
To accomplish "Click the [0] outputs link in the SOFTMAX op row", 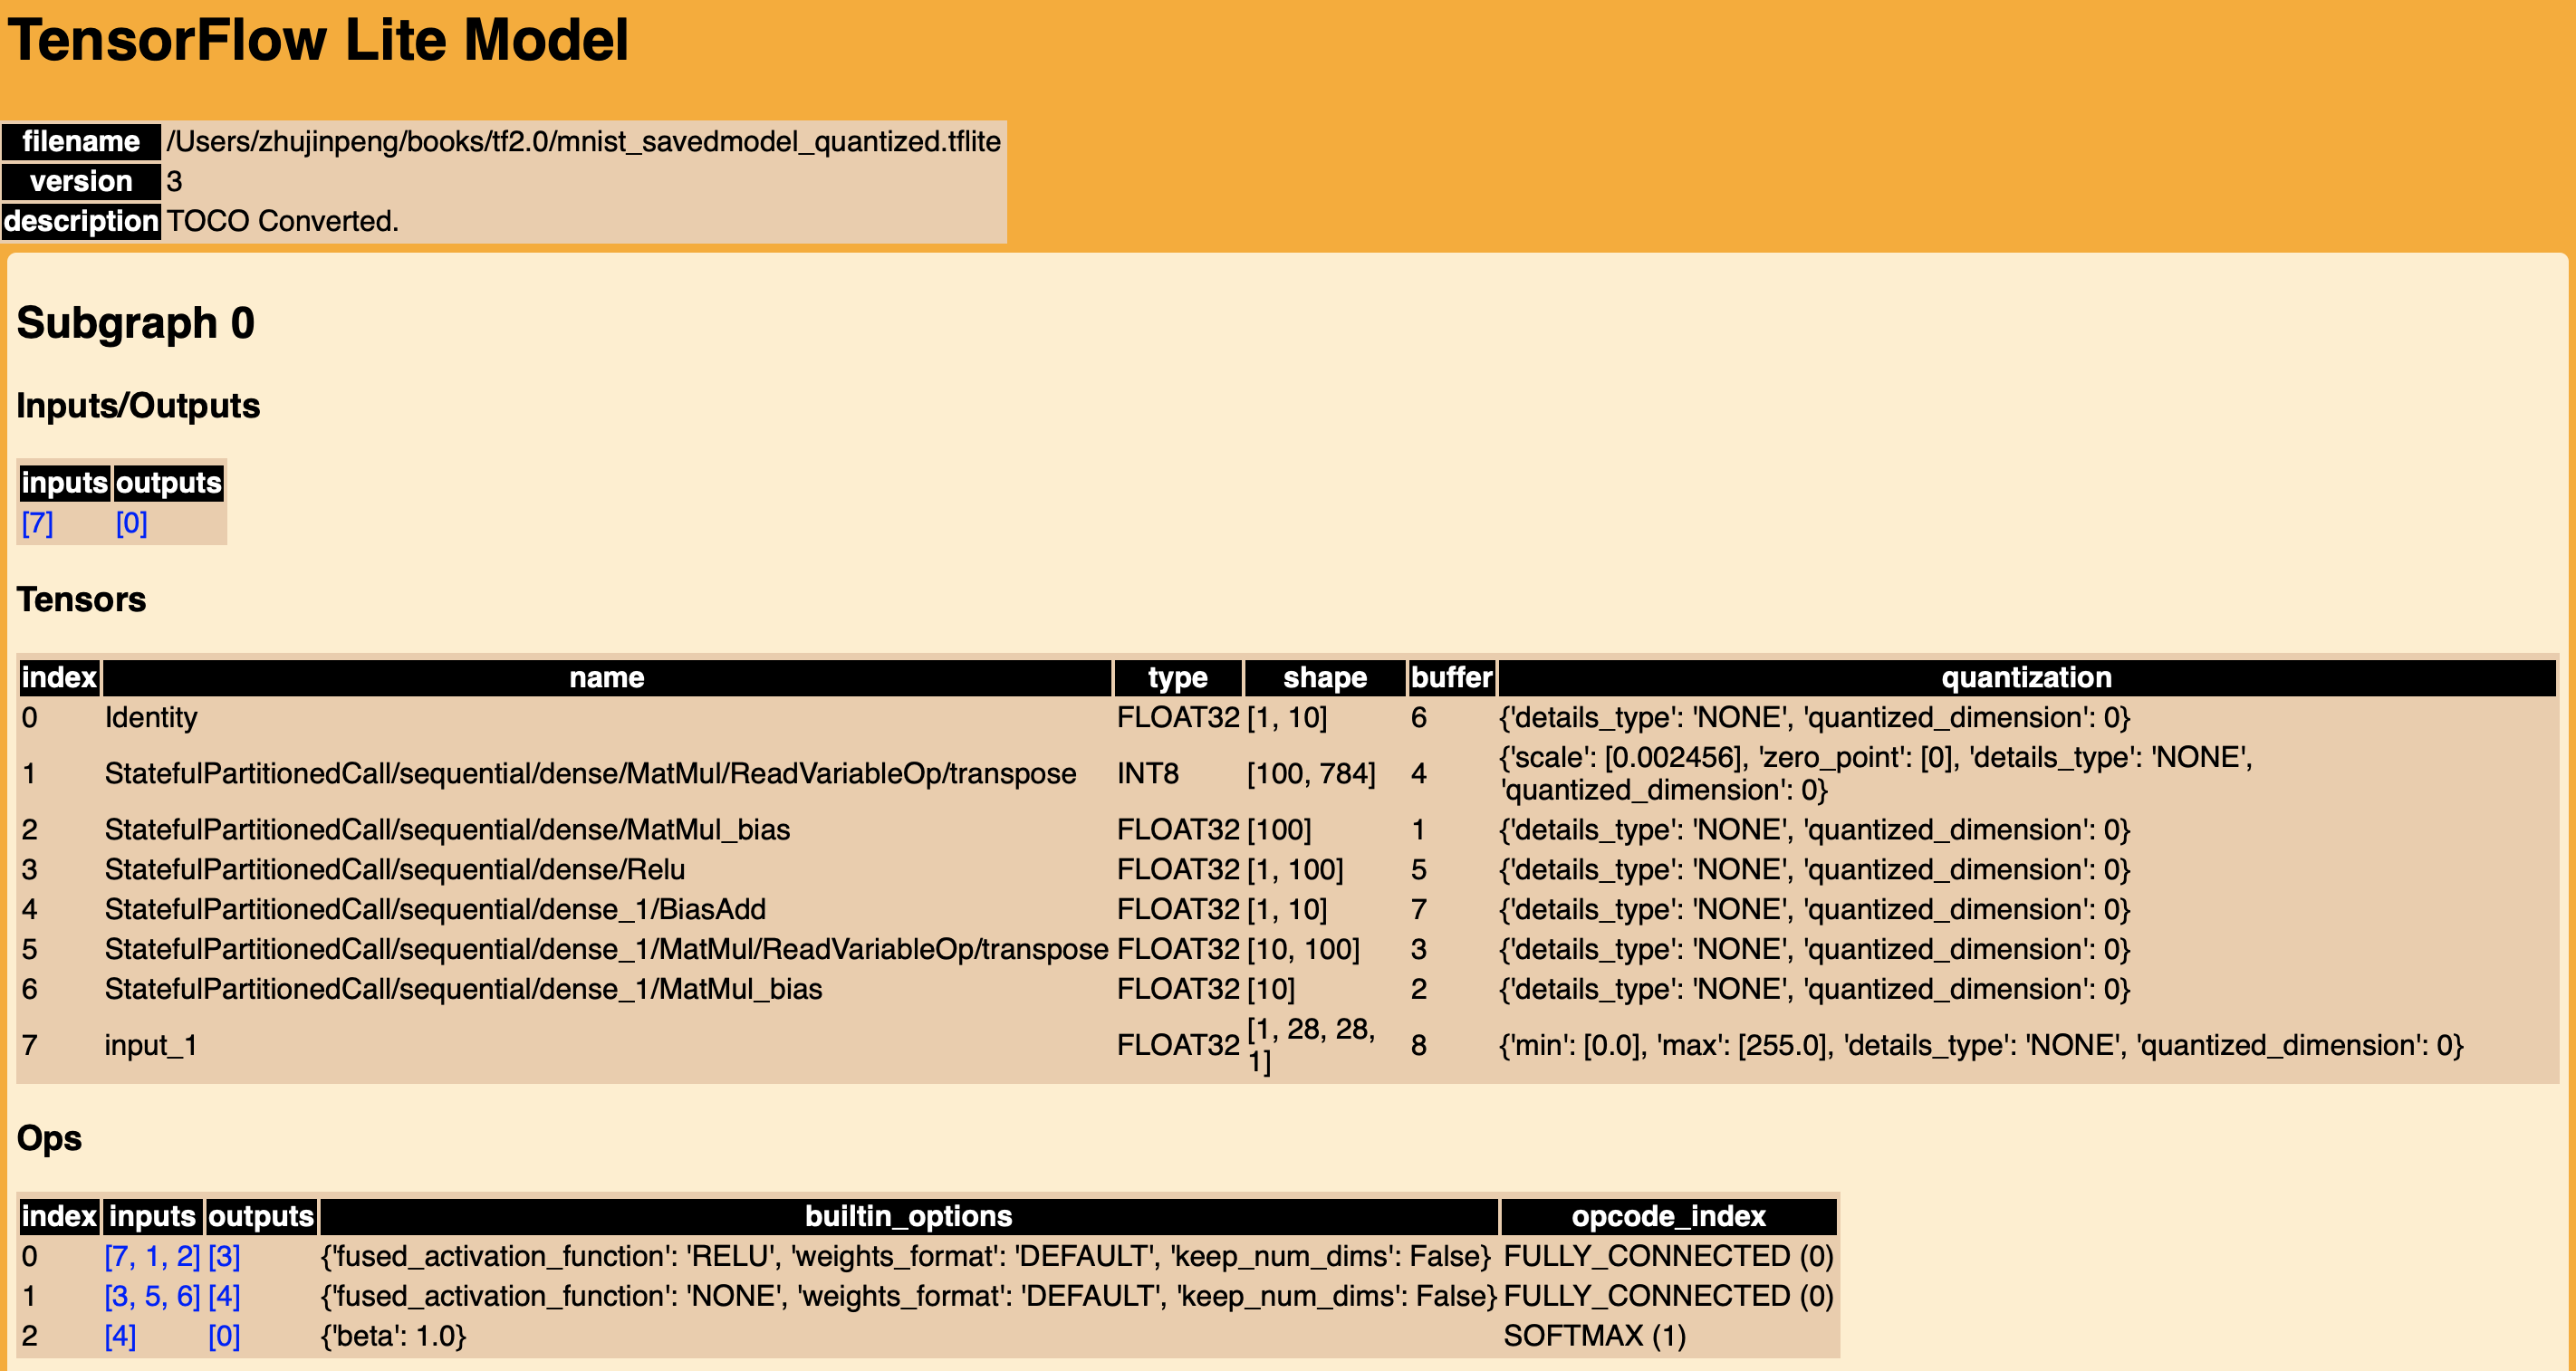I will tap(224, 1336).
